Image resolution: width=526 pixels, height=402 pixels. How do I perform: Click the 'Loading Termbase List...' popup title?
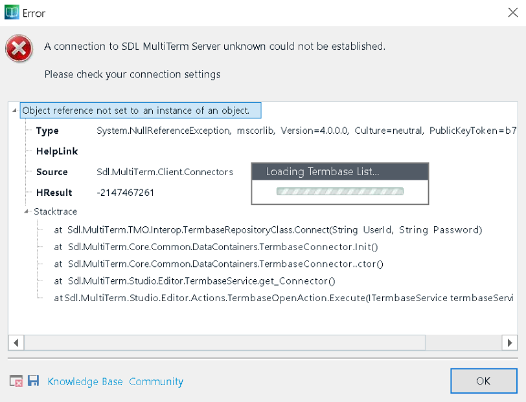[x=323, y=172]
